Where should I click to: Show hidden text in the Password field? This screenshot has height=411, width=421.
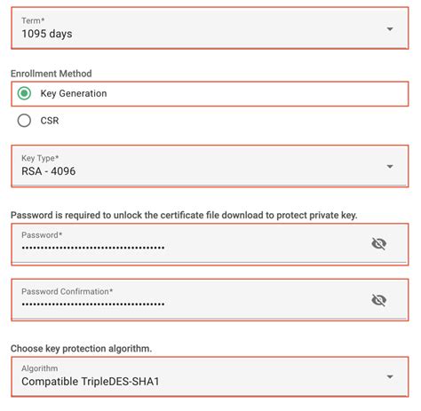tap(378, 244)
